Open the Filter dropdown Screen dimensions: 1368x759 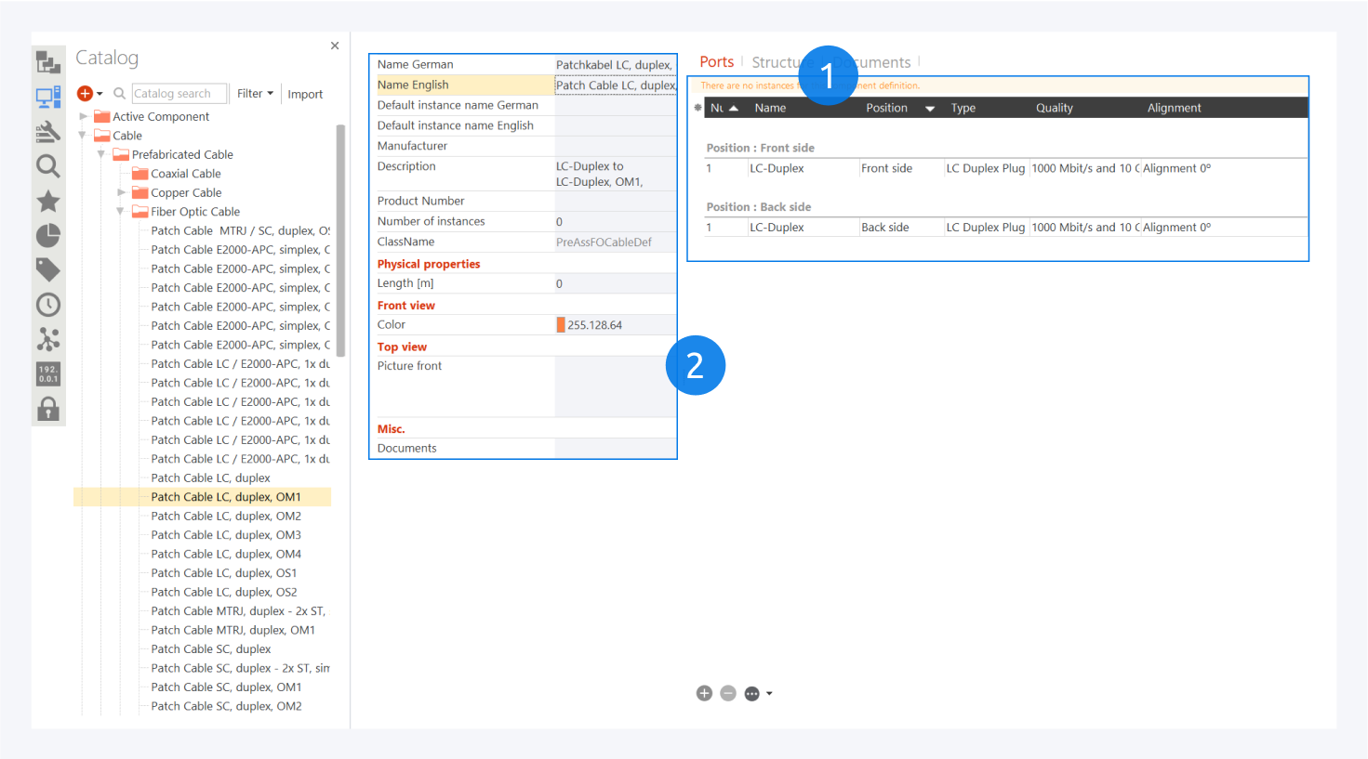tap(255, 94)
